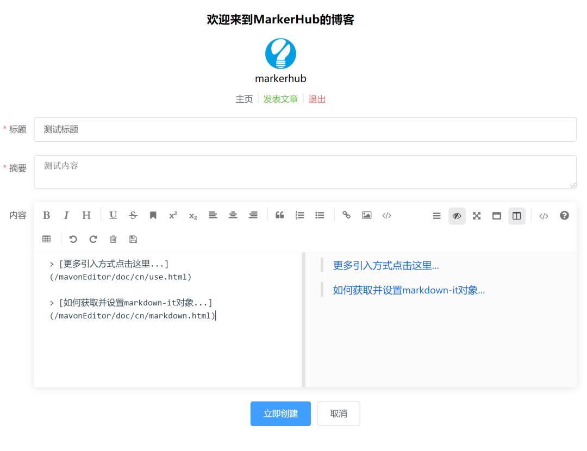587x451 pixels.
Task: Redo the last edit
Action: 93,239
